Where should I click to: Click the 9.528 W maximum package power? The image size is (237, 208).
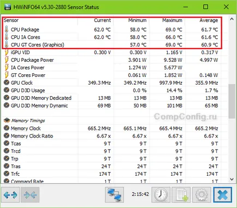[x=173, y=60]
